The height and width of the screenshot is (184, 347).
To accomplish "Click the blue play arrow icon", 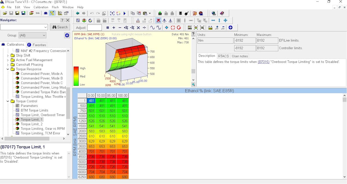I will coord(125,13).
